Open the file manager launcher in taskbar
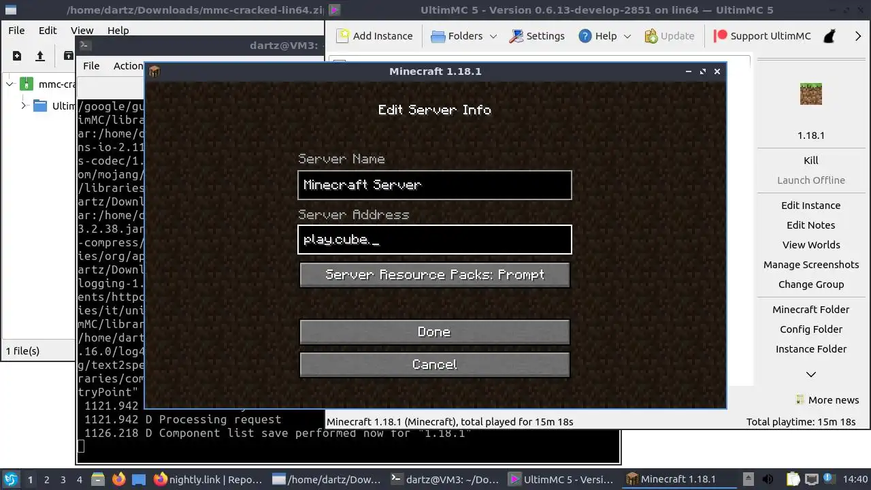 [97, 479]
